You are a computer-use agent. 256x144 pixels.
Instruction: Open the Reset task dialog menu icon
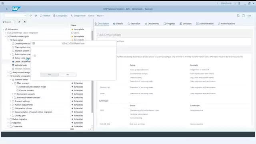tap(34, 44)
